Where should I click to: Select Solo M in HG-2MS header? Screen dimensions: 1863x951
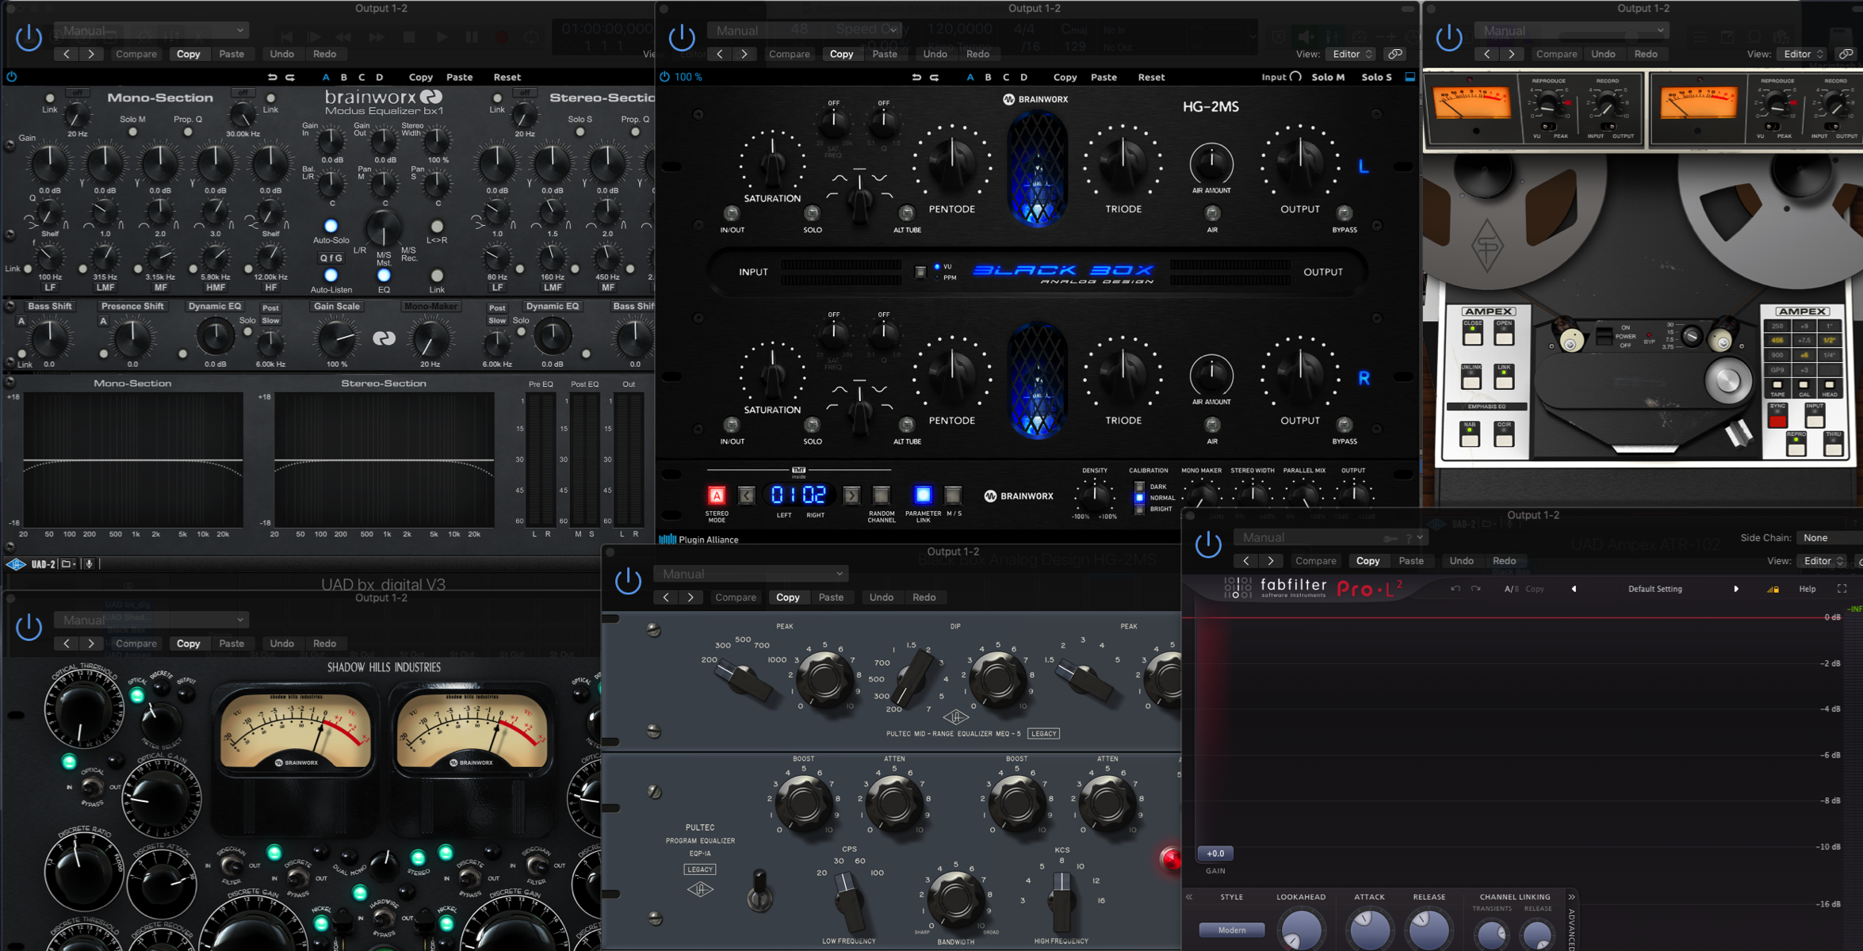coord(1328,77)
